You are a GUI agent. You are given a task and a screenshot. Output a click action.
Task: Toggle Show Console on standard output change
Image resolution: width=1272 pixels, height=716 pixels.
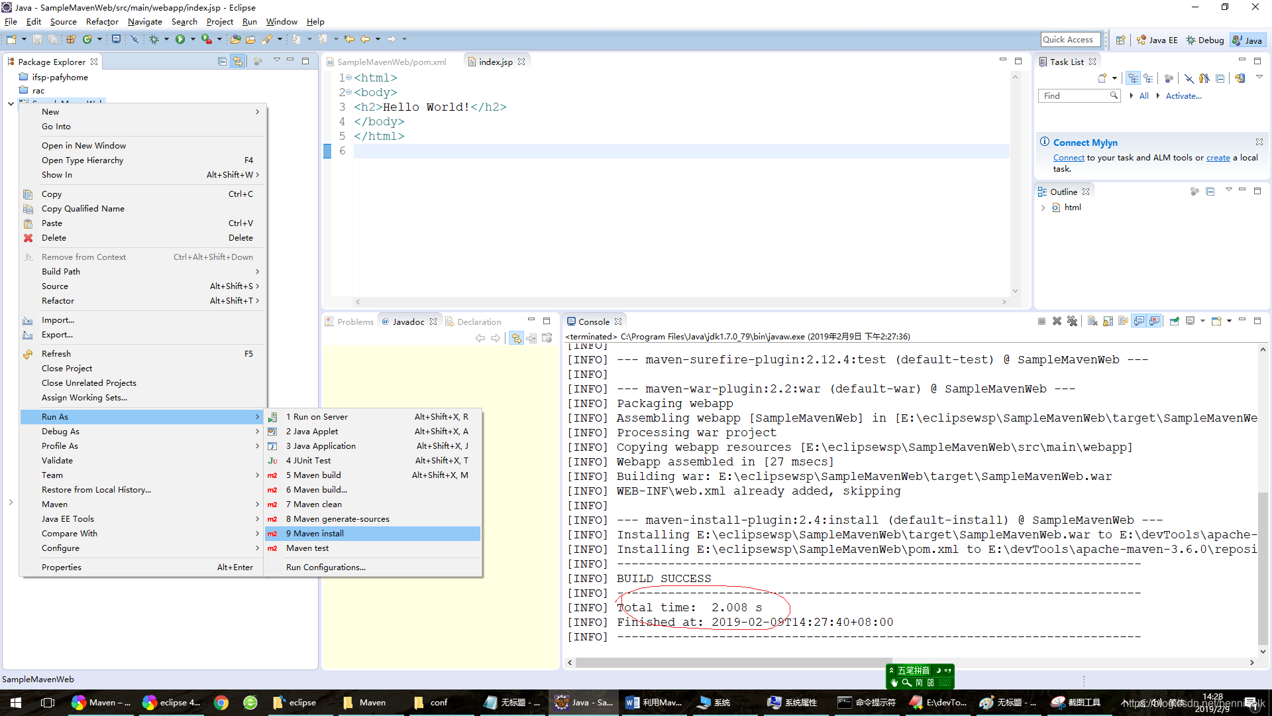[1139, 321]
